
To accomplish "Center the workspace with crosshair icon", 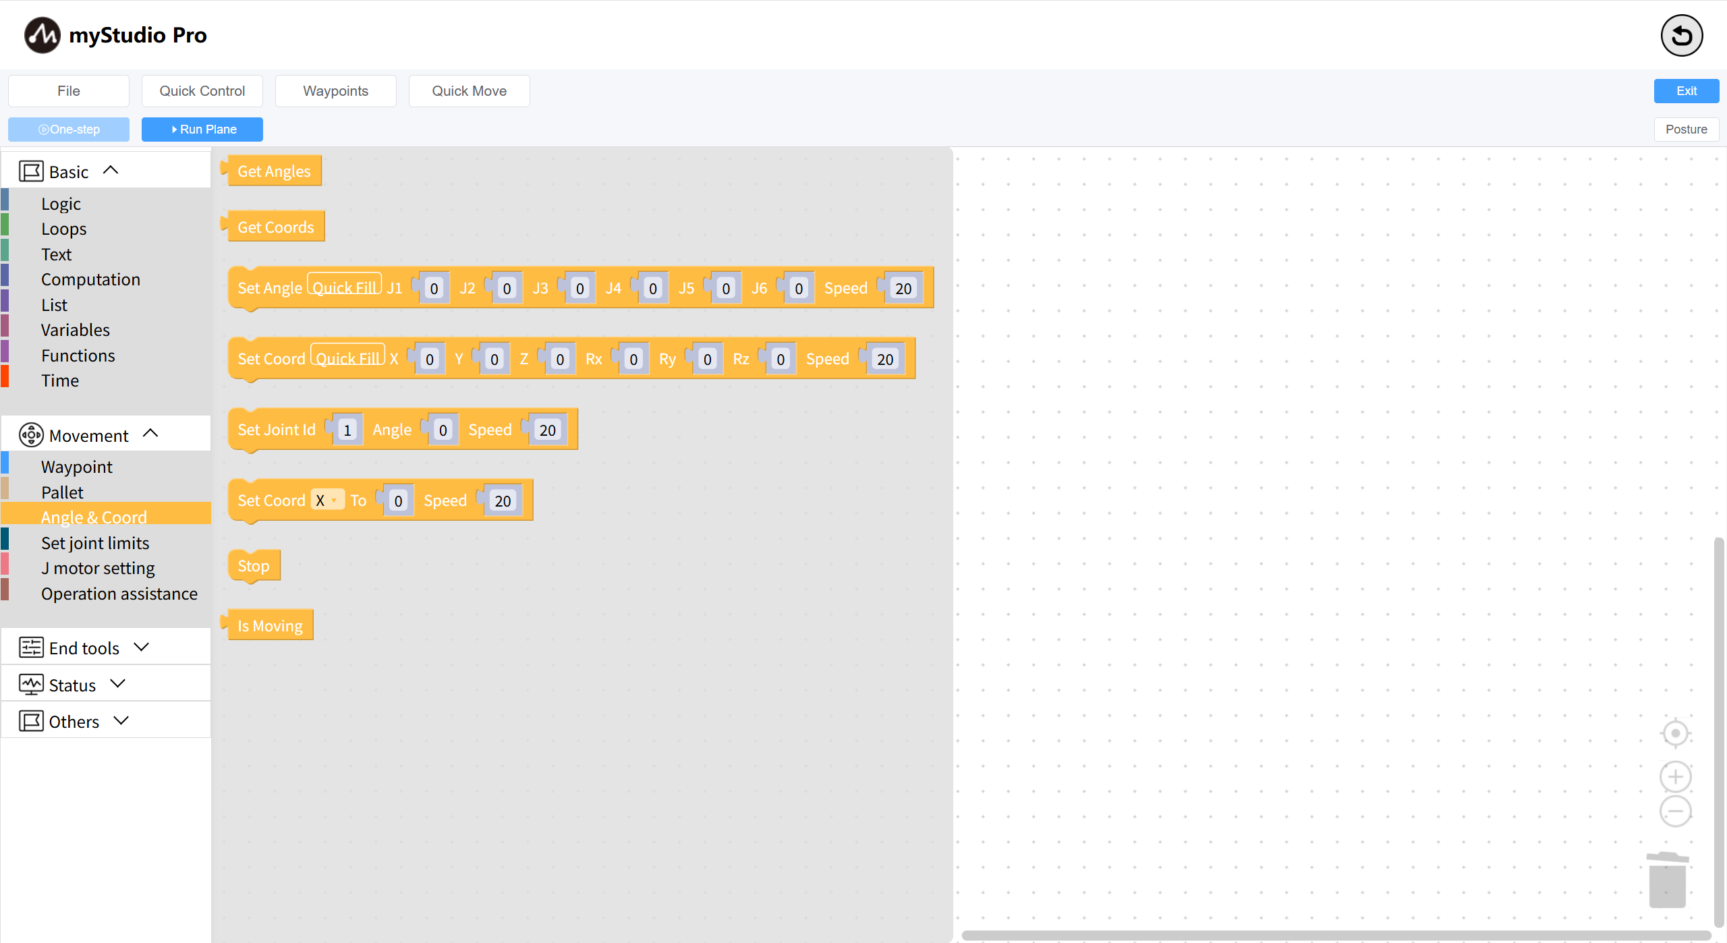I will [1675, 733].
